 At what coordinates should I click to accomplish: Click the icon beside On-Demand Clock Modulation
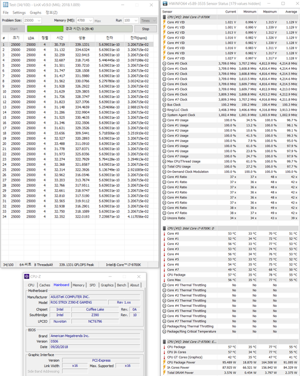[164, 172]
